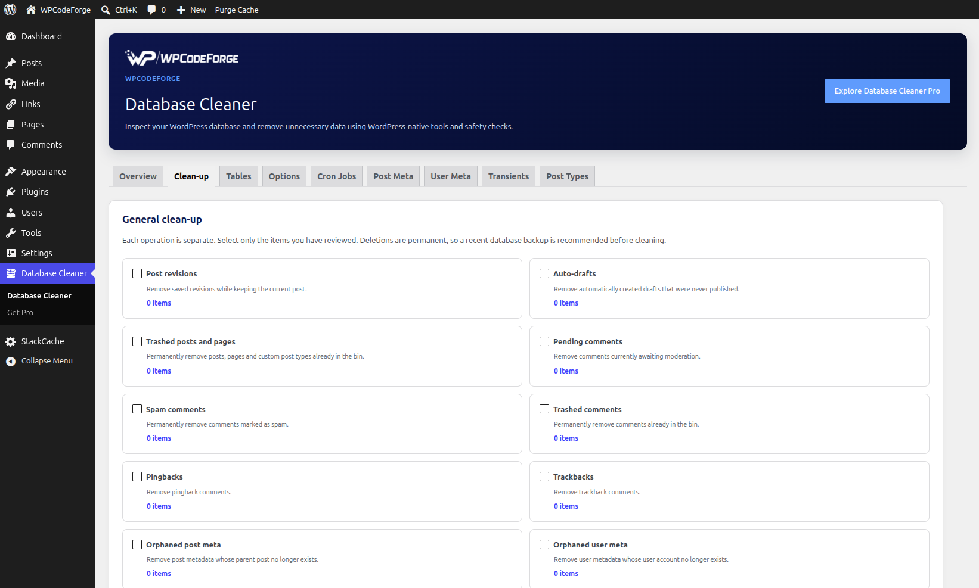Tick the Pingbacks checkbox
The width and height of the screenshot is (979, 588).
[x=137, y=477]
